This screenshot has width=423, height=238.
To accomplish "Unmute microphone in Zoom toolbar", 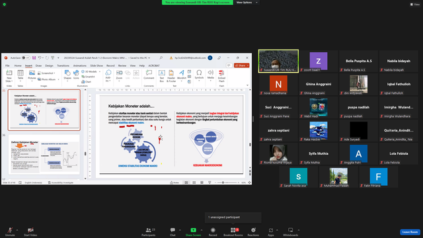I will [10, 231].
